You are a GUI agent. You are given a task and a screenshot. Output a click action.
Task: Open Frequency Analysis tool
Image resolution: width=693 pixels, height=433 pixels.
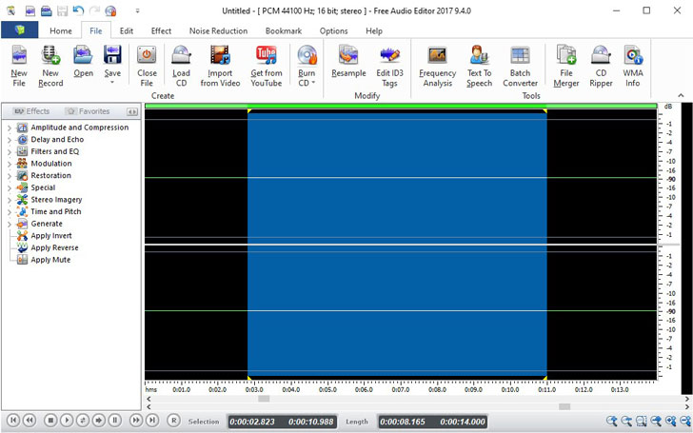coord(437,56)
